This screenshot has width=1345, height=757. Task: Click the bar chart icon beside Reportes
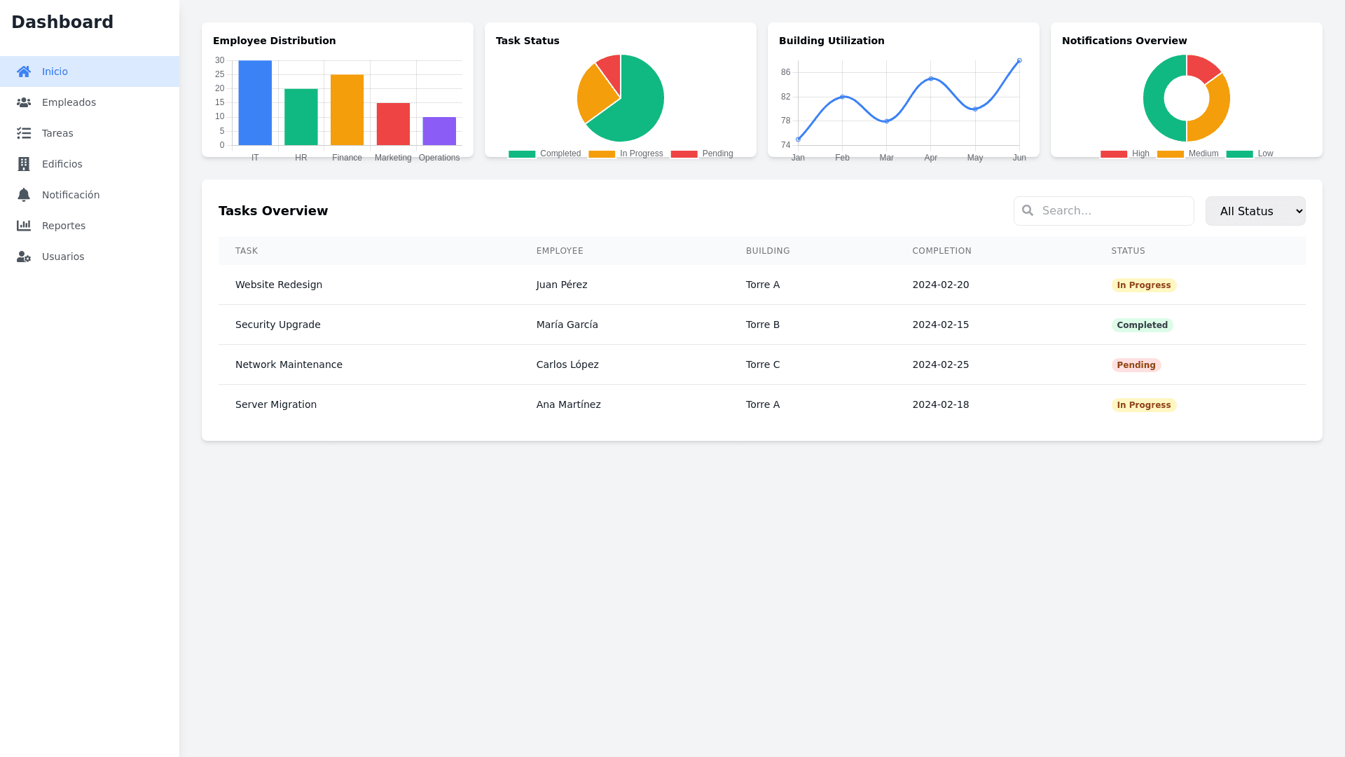pos(24,226)
